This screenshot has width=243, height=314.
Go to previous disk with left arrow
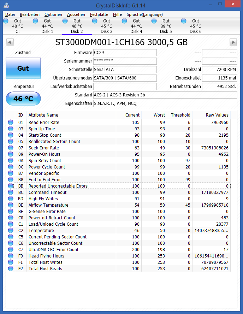click(10, 42)
